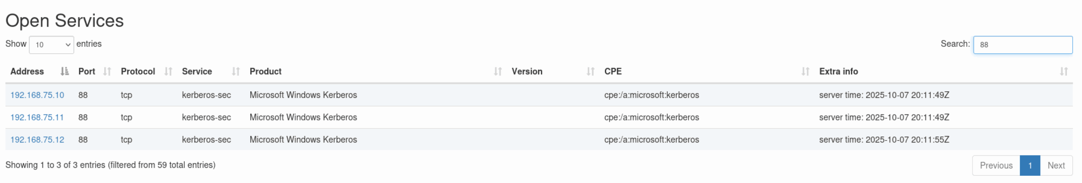Click the Extra info header label
This screenshot has width=1082, height=183.
[x=838, y=71]
